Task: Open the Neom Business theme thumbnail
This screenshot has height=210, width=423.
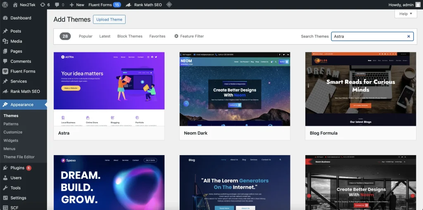Action: click(x=361, y=182)
